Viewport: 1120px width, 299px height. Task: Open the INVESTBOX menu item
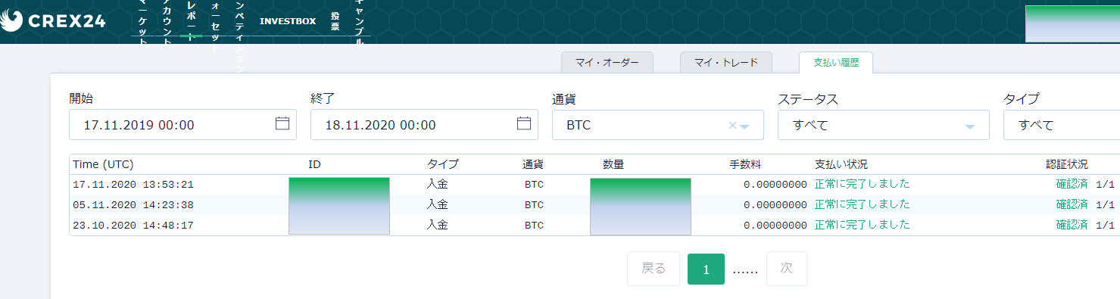(288, 21)
